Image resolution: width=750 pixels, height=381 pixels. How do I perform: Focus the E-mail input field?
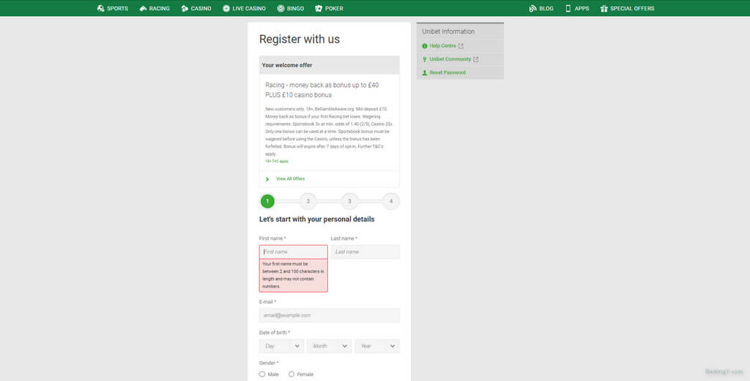[330, 315]
